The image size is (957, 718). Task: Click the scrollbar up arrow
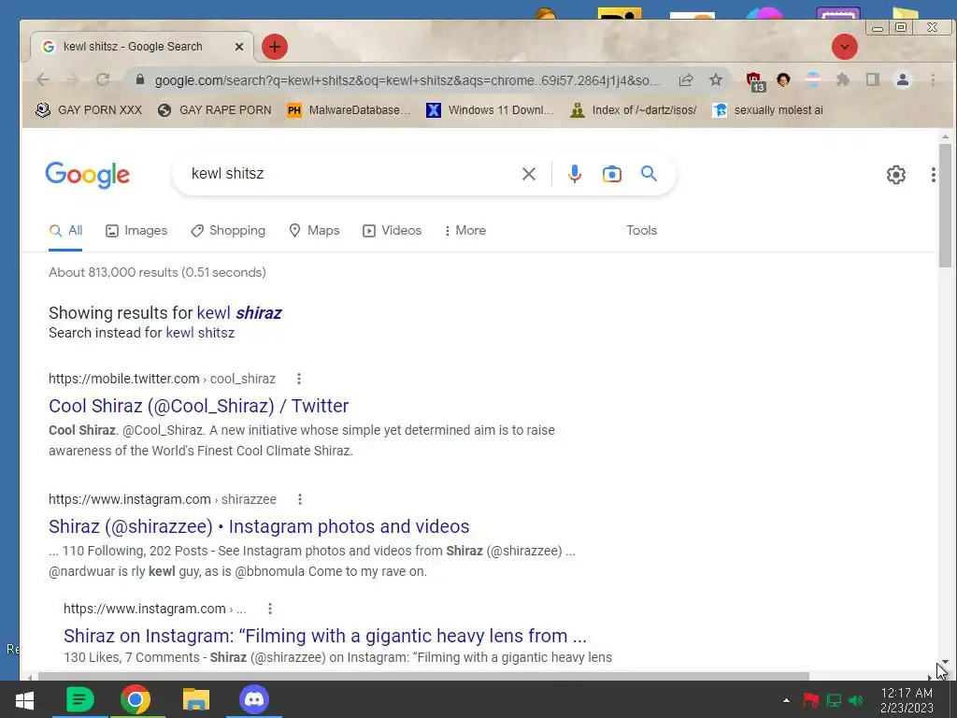[945, 136]
